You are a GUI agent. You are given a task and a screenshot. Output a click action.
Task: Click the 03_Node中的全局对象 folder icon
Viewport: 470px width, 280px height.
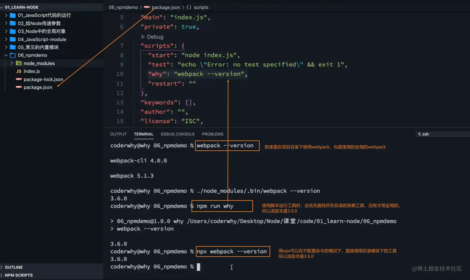pos(13,31)
